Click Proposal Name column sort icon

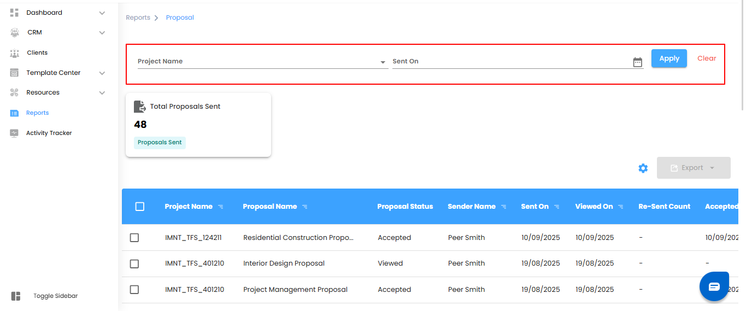[x=305, y=207]
